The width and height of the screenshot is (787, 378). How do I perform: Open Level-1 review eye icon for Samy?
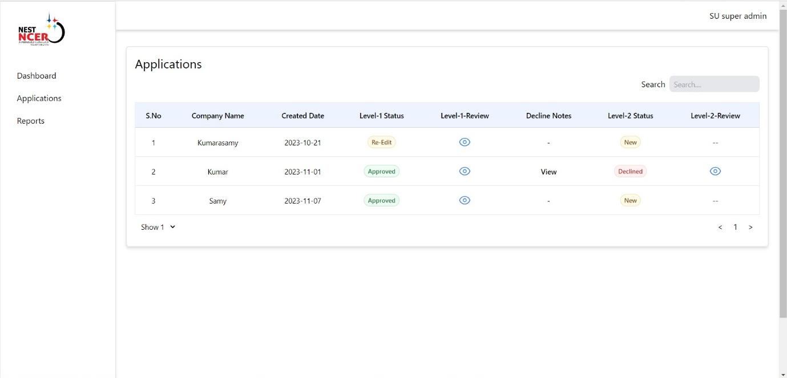tap(465, 200)
